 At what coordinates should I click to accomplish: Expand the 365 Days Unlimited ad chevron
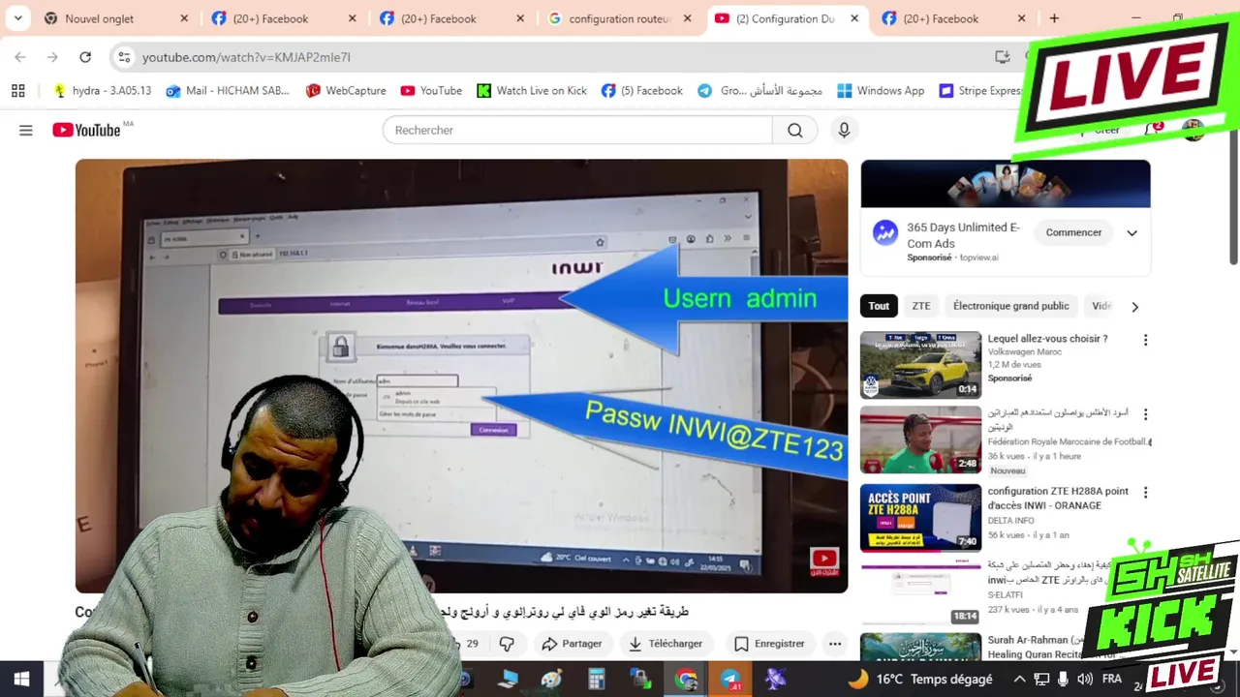[x=1131, y=232]
